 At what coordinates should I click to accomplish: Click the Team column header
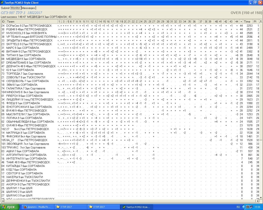[x=32, y=22]
